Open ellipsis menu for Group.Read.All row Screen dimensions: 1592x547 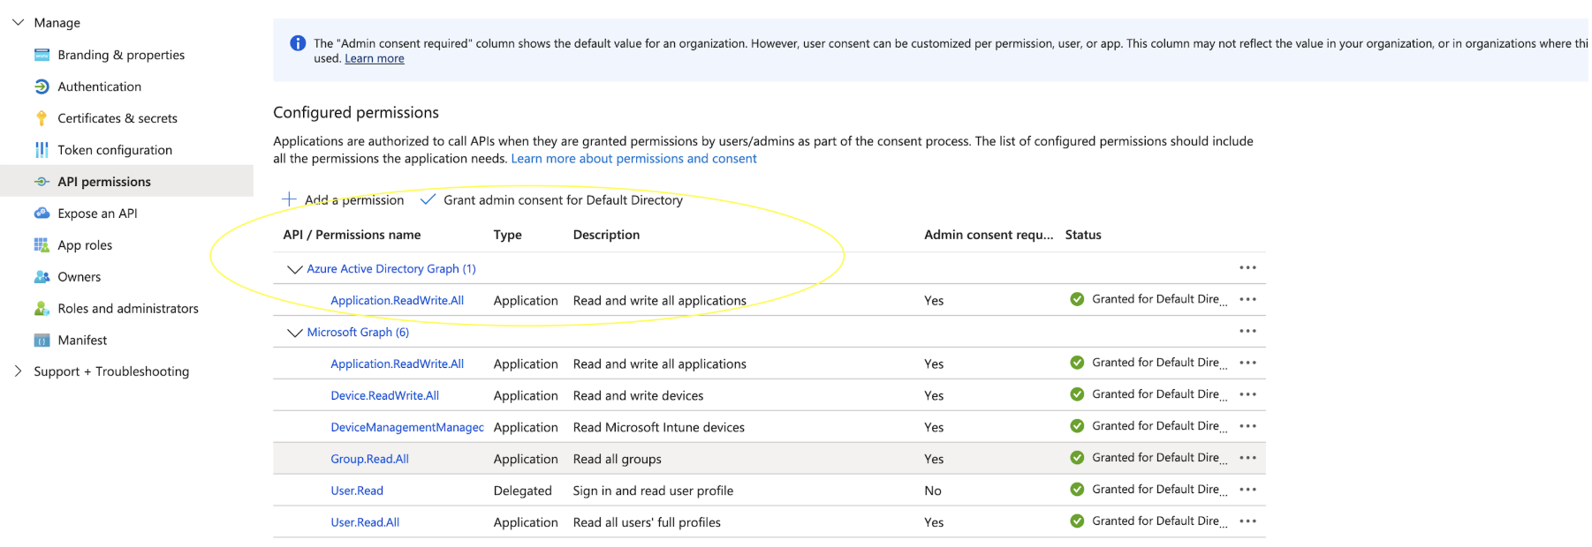tap(1247, 458)
